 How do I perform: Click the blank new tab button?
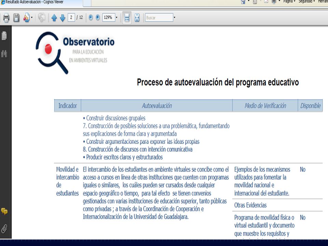pyautogui.click(x=87, y=2)
